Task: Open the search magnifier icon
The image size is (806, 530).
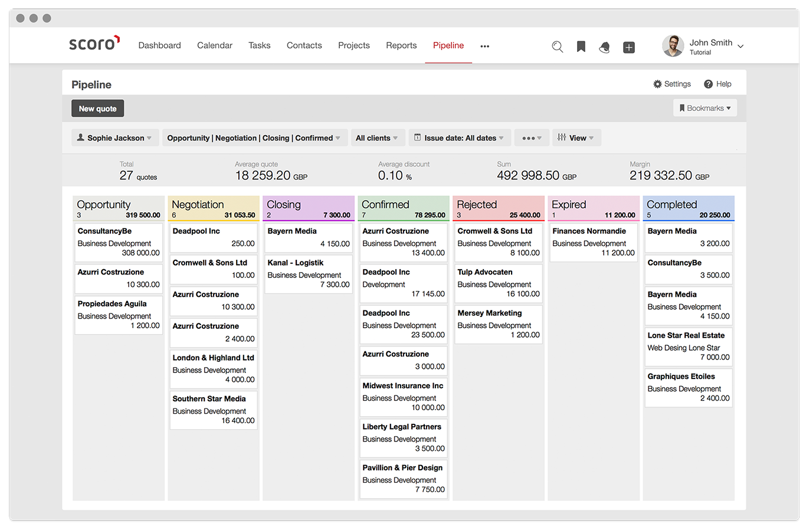Action: coord(557,47)
